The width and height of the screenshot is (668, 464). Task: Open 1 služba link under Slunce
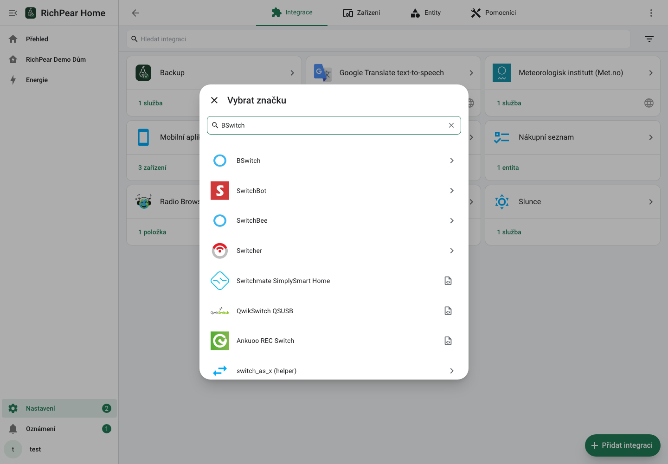pyautogui.click(x=509, y=232)
